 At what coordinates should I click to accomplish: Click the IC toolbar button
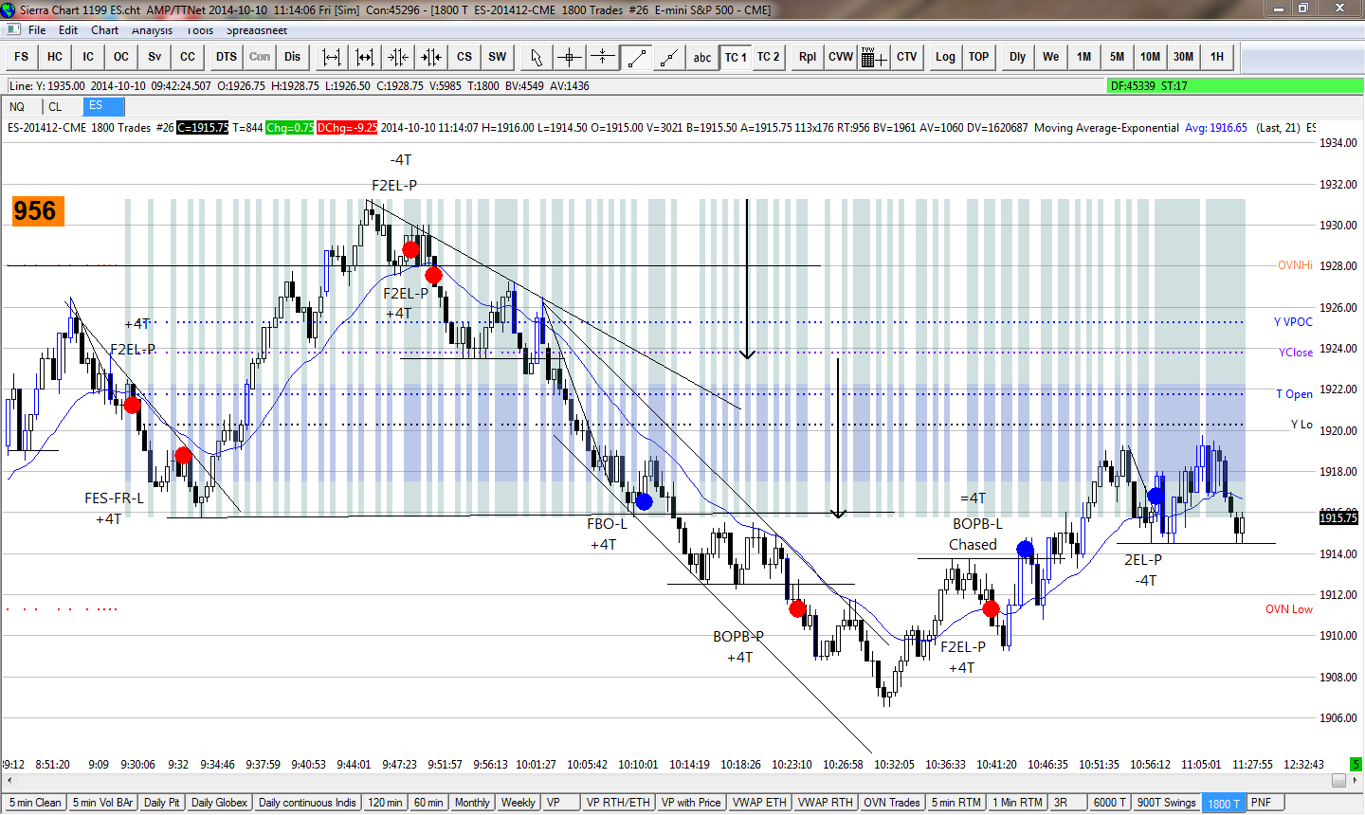(88, 57)
